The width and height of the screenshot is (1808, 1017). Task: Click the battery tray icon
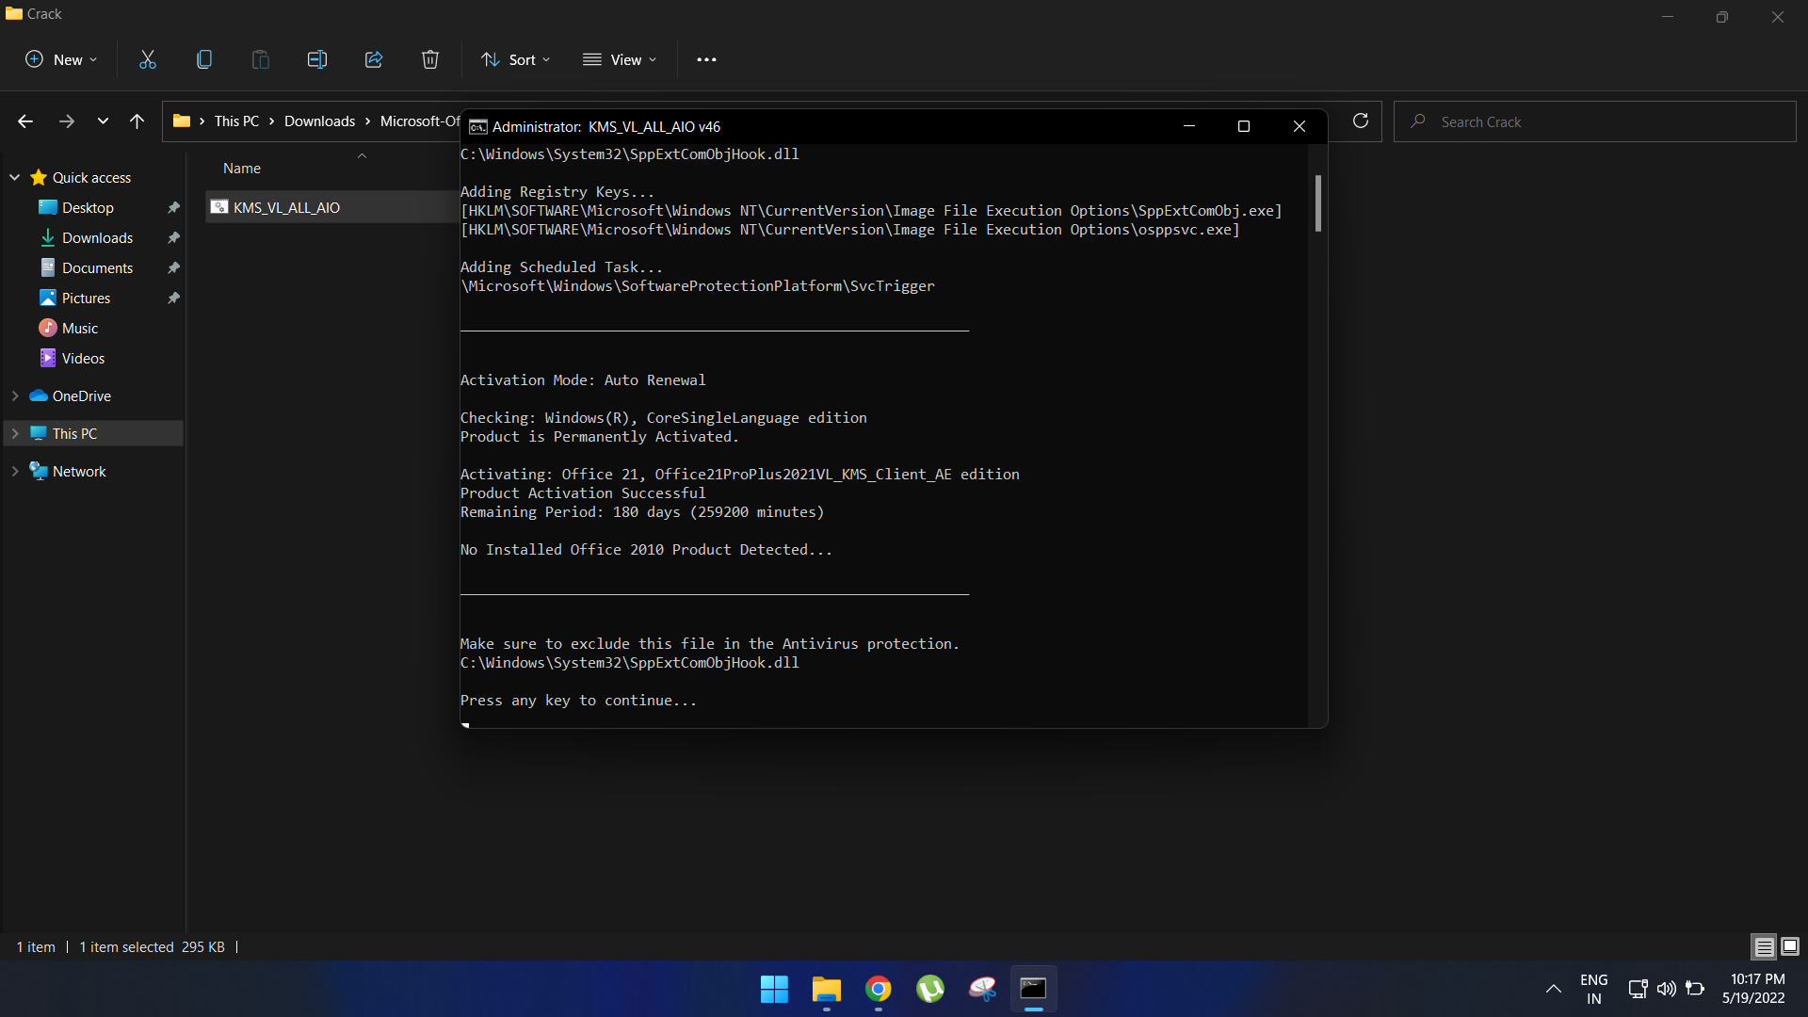1695,989
